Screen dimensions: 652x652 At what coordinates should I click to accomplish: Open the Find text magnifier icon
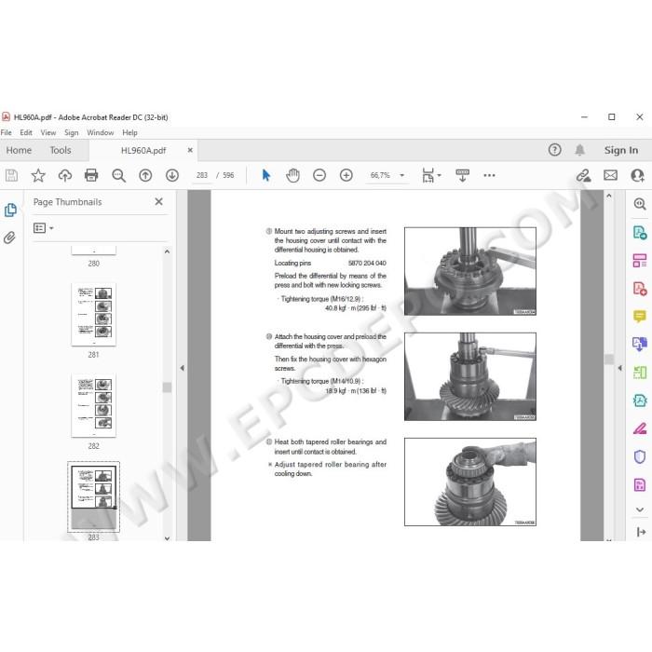click(x=118, y=175)
